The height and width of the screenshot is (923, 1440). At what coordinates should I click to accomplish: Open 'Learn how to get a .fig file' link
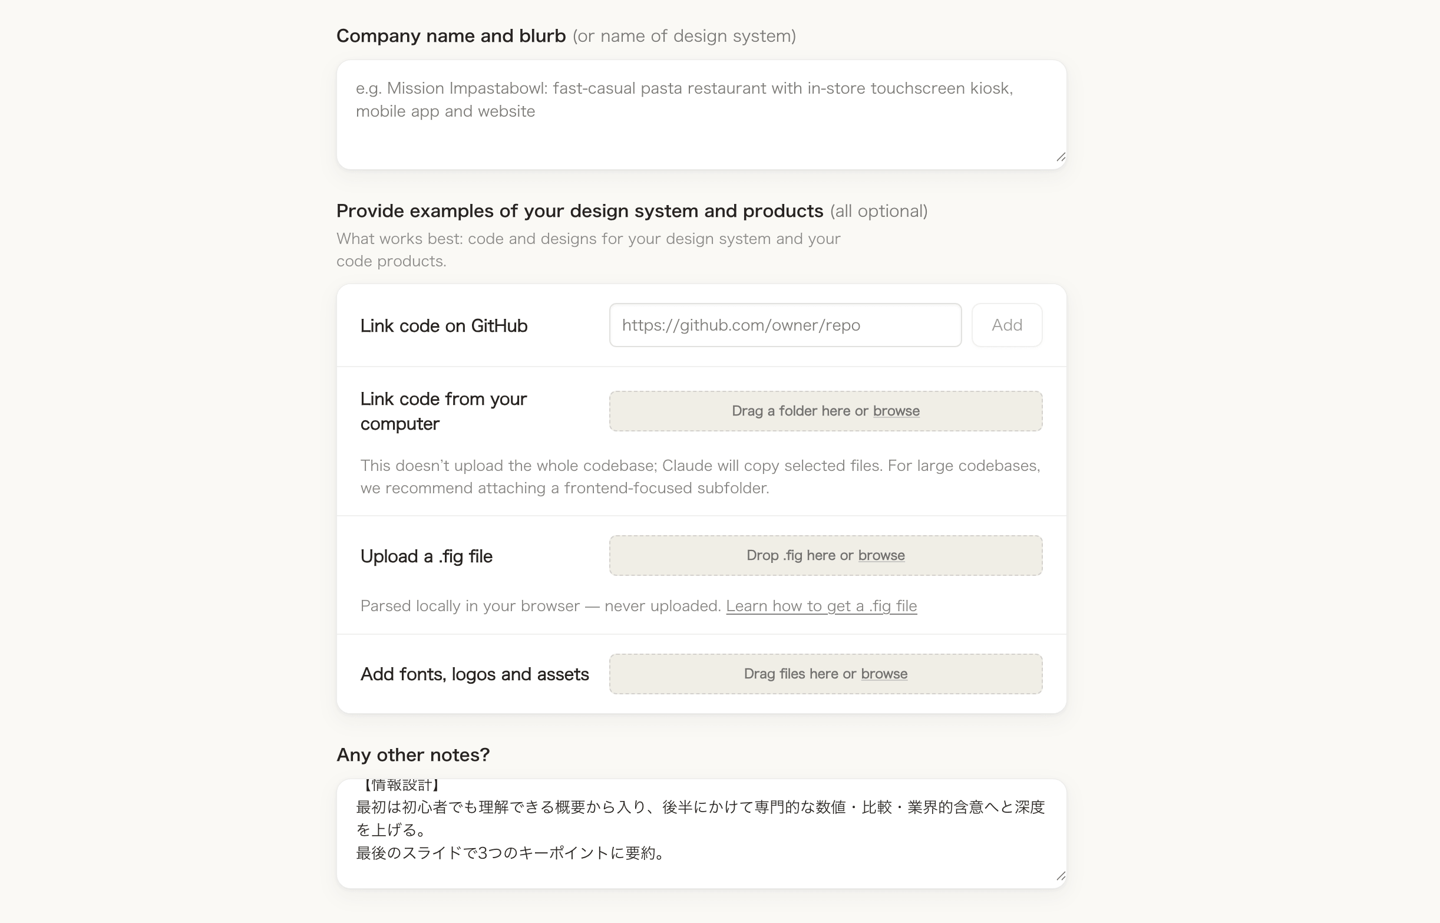coord(821,606)
